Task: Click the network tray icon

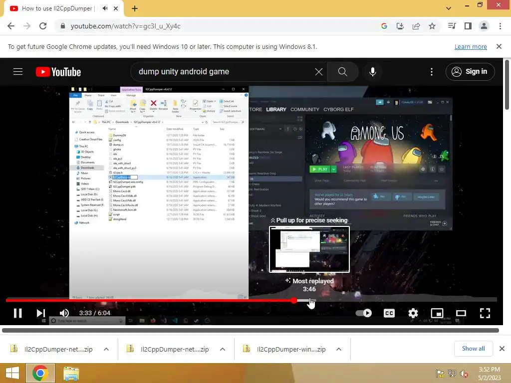Action: 452,374
